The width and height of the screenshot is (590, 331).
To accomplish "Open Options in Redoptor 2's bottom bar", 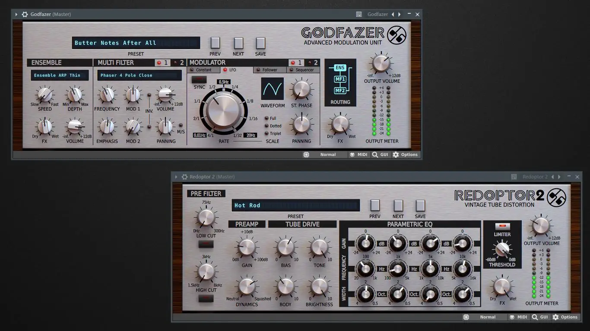I will (565, 317).
